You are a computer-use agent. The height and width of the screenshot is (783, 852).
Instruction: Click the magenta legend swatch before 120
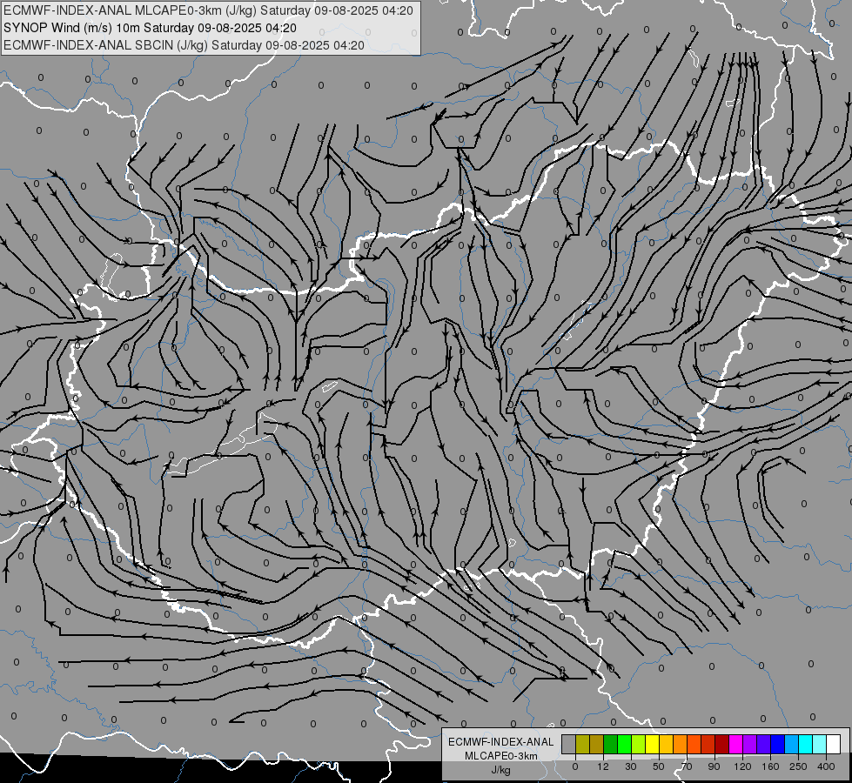736,744
